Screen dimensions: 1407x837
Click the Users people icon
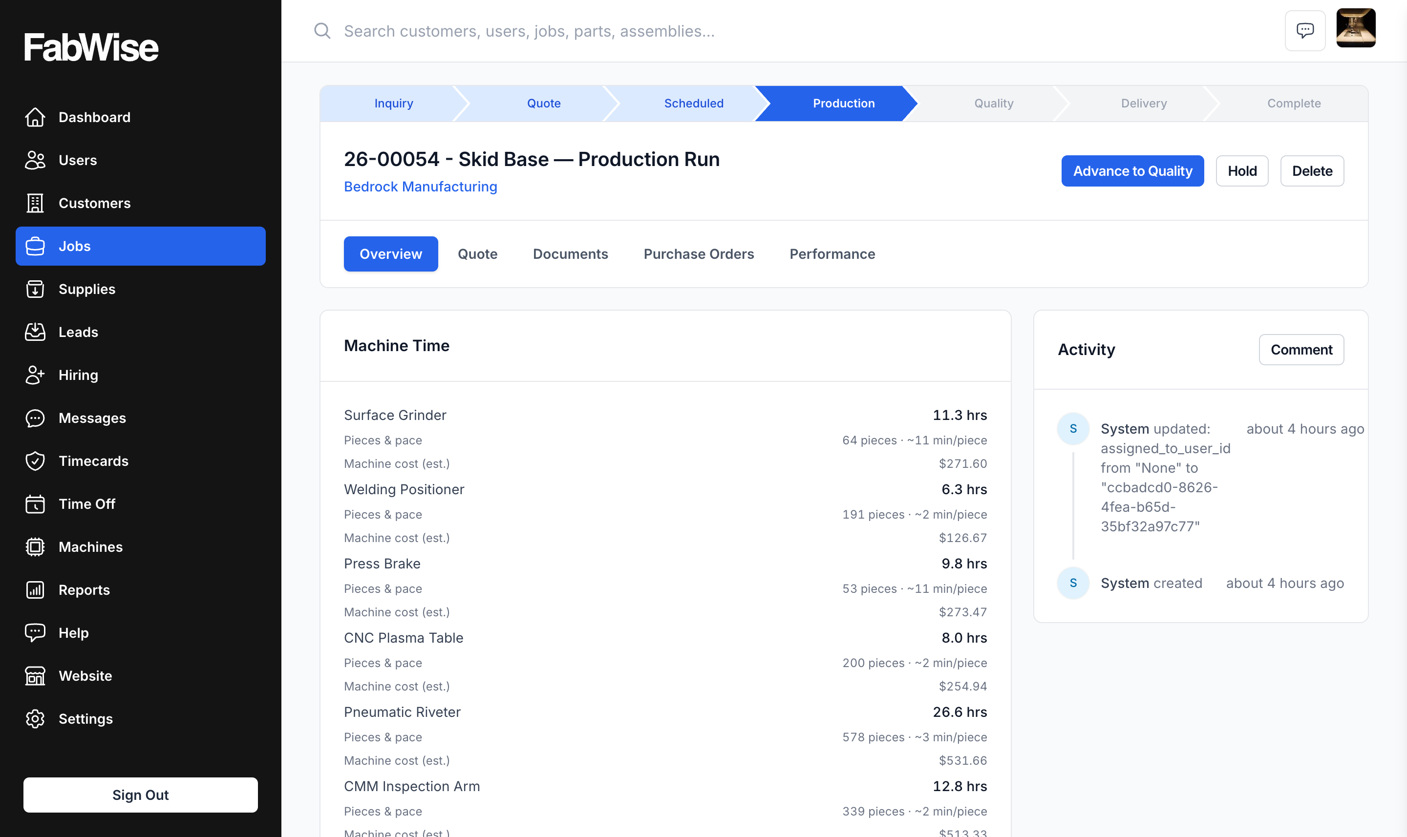coord(35,160)
